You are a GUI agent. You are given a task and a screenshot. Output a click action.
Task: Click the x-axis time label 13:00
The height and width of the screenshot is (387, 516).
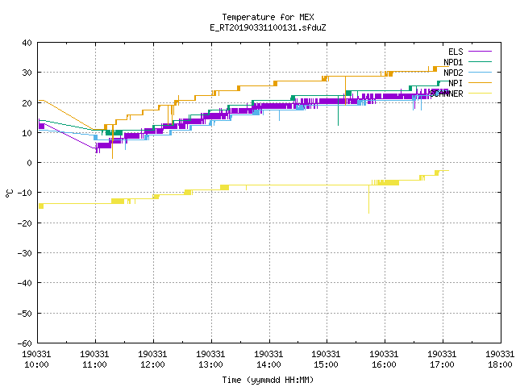[210, 364]
